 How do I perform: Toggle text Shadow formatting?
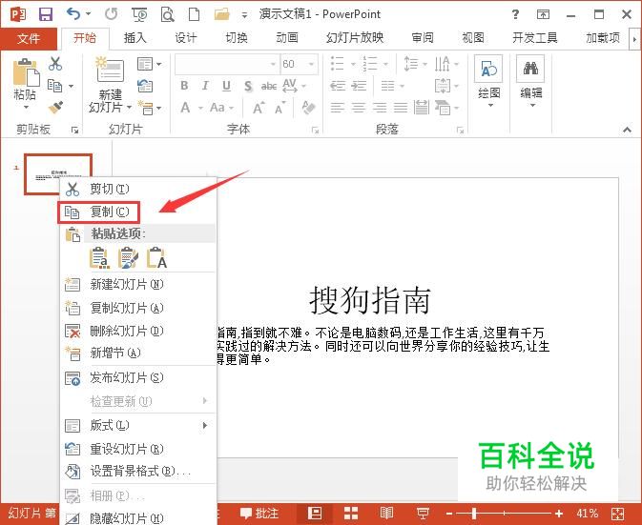point(248,86)
